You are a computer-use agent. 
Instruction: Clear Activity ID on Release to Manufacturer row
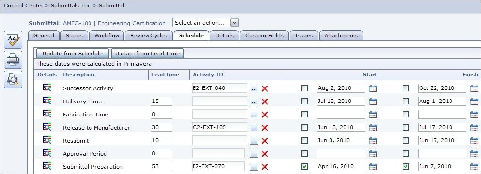(x=265, y=128)
